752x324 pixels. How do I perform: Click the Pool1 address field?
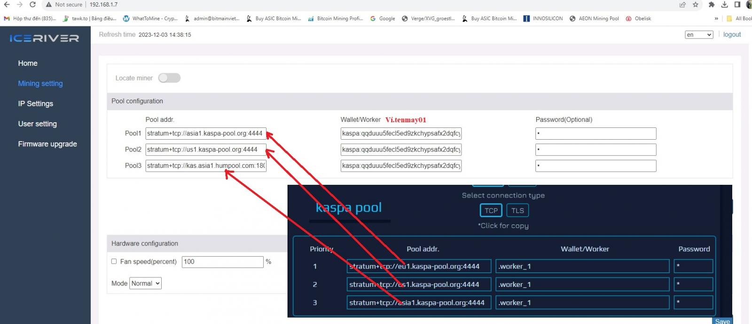206,134
